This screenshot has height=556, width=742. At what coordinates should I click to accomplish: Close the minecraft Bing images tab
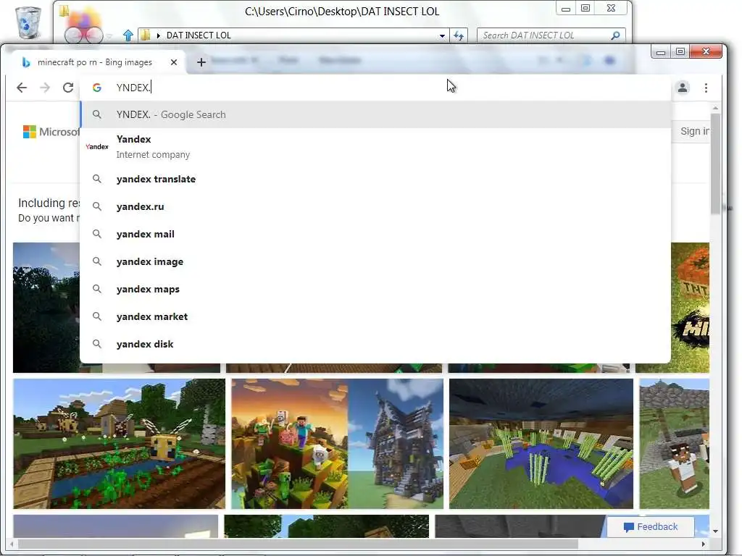(x=174, y=62)
